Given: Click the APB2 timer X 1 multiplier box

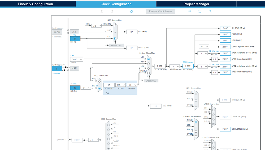Looking at the screenshot, I should 215,72.
